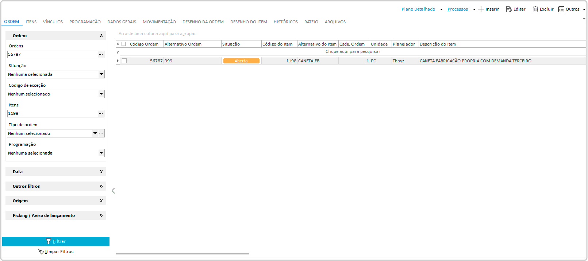This screenshot has height=261, width=588.
Task: Collapse the left filter panel arrow
Action: tap(113, 191)
